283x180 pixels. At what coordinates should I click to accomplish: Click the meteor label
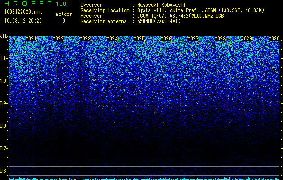tap(64, 14)
